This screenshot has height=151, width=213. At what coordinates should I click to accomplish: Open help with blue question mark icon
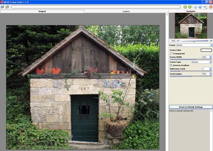[x=200, y=7]
